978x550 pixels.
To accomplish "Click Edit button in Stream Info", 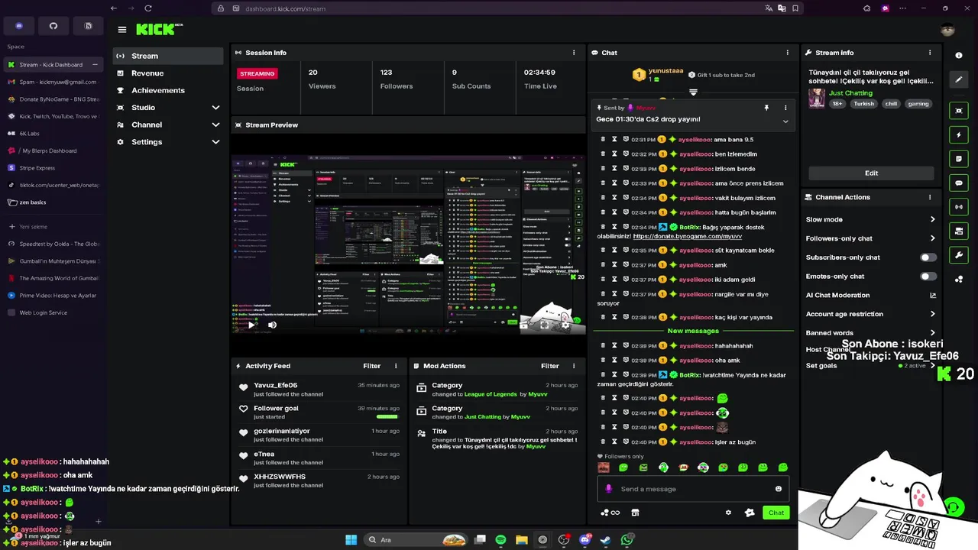I will [871, 173].
